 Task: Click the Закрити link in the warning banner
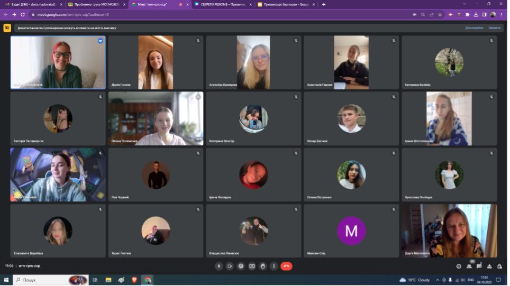[x=494, y=27]
